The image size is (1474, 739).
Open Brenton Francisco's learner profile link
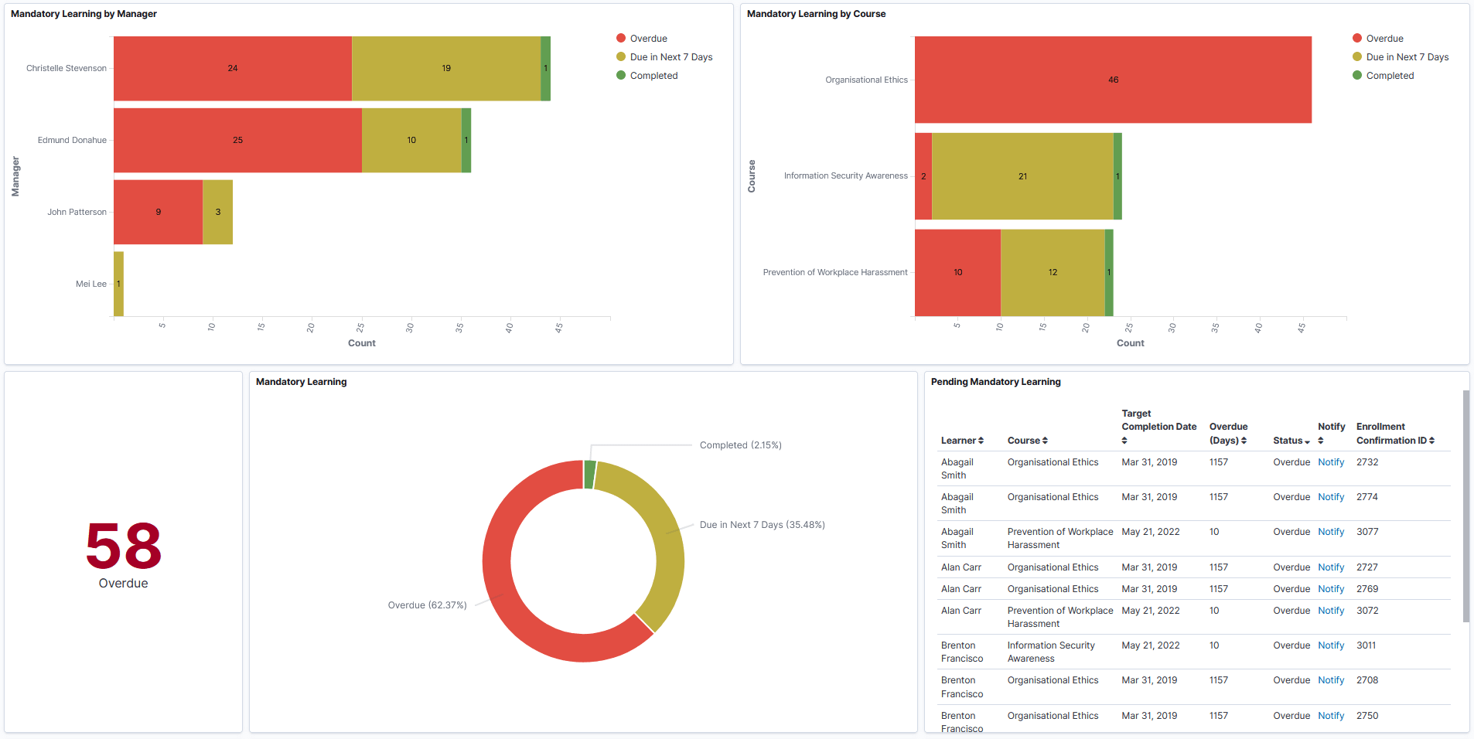point(962,652)
